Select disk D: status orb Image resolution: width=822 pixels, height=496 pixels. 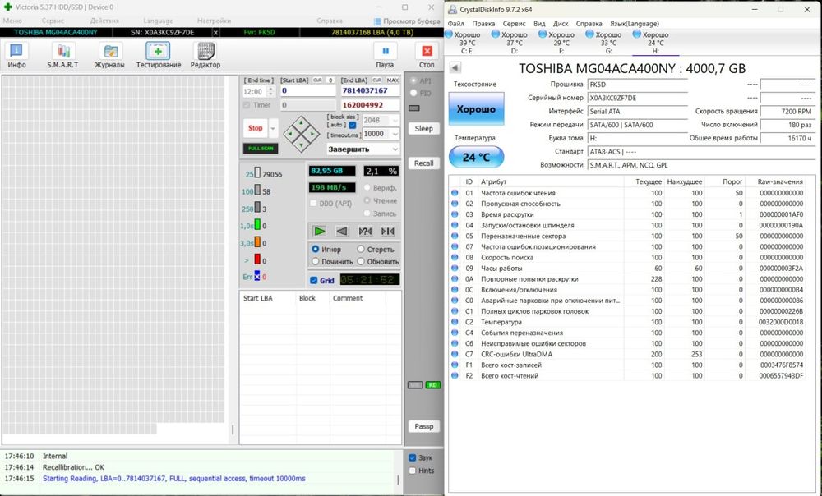496,34
